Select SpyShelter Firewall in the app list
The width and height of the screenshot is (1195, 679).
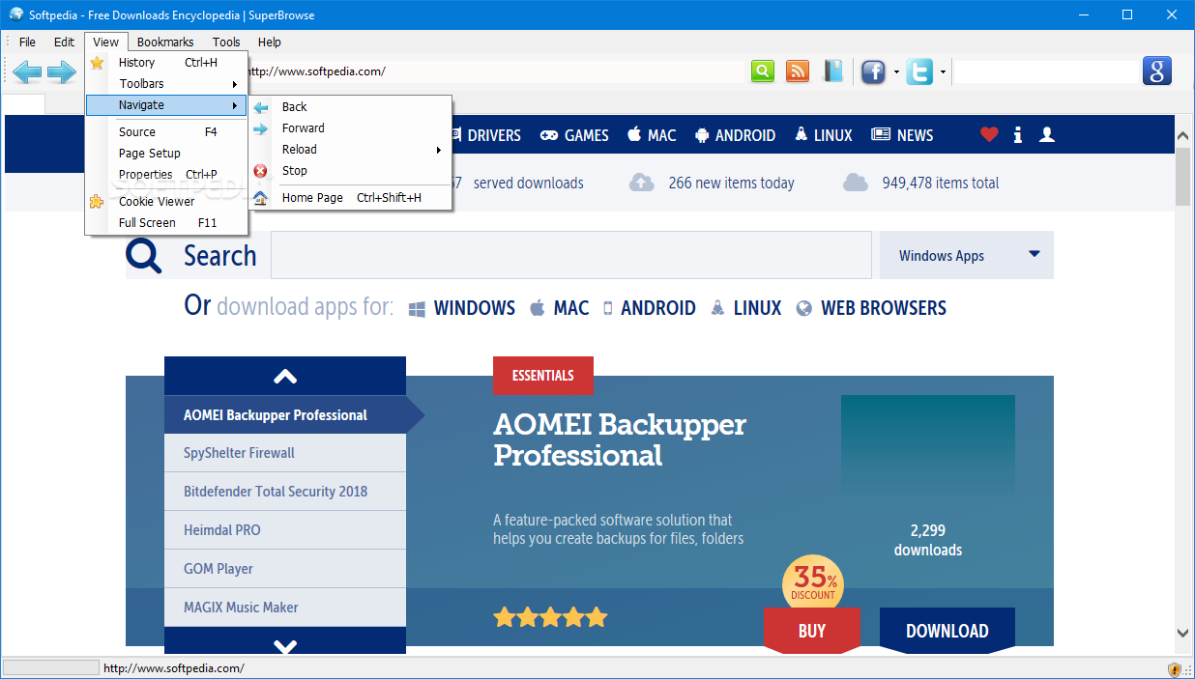(x=285, y=453)
